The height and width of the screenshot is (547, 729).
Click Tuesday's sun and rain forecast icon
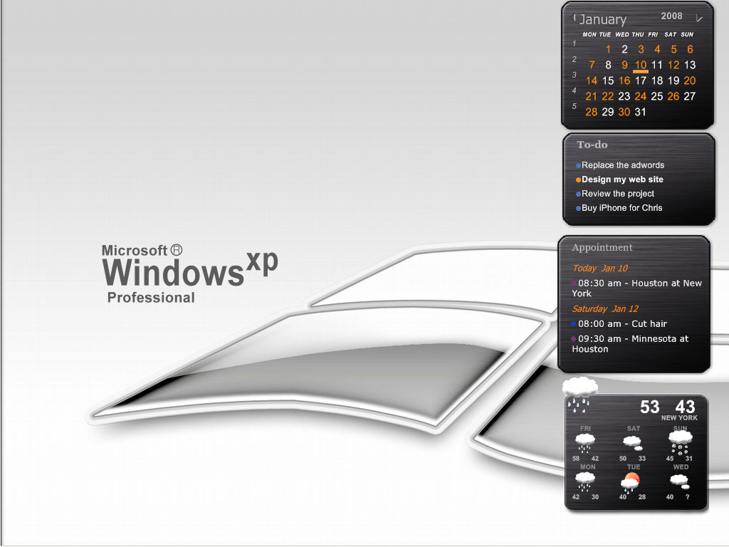tap(631, 482)
